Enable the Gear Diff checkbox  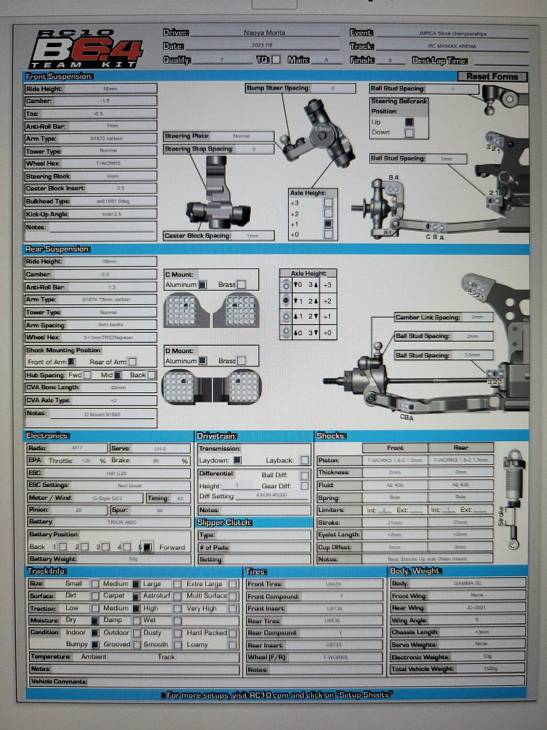[x=304, y=486]
